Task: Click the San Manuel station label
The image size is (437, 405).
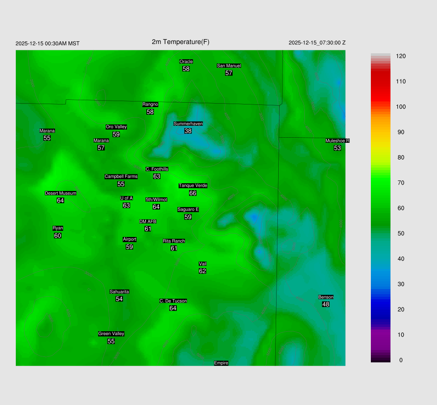Action: click(229, 66)
